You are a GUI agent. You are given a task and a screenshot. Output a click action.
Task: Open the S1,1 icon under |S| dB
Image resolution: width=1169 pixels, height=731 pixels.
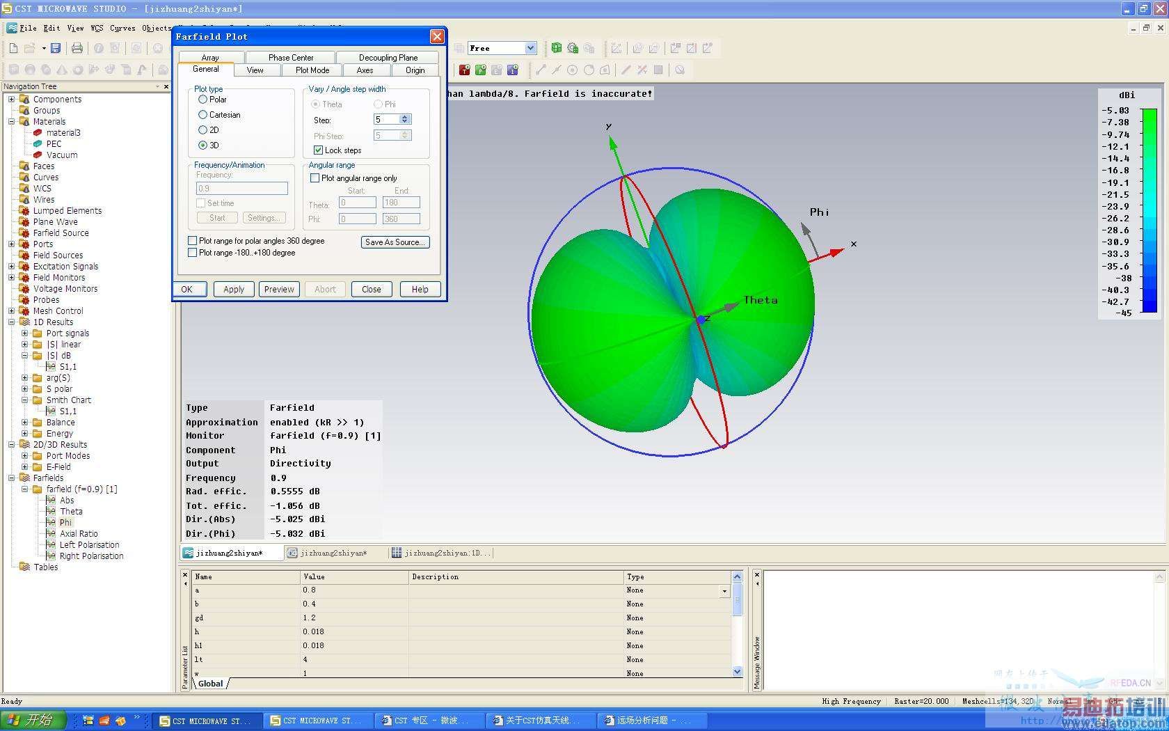pos(51,366)
